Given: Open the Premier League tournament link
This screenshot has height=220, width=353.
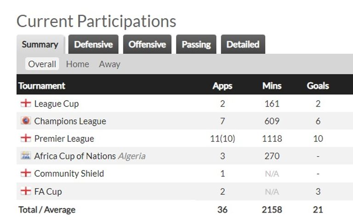Looking at the screenshot, I should pyautogui.click(x=64, y=139).
